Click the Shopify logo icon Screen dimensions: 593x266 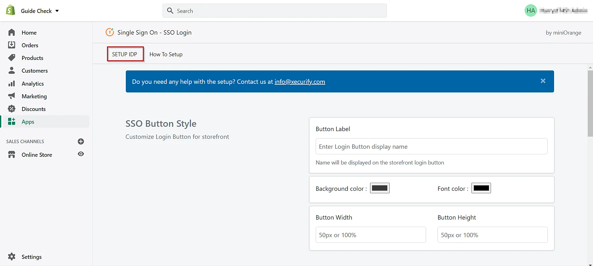pos(11,10)
